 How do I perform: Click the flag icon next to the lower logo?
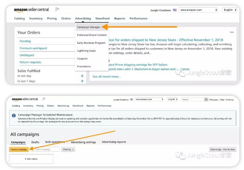point(44,99)
